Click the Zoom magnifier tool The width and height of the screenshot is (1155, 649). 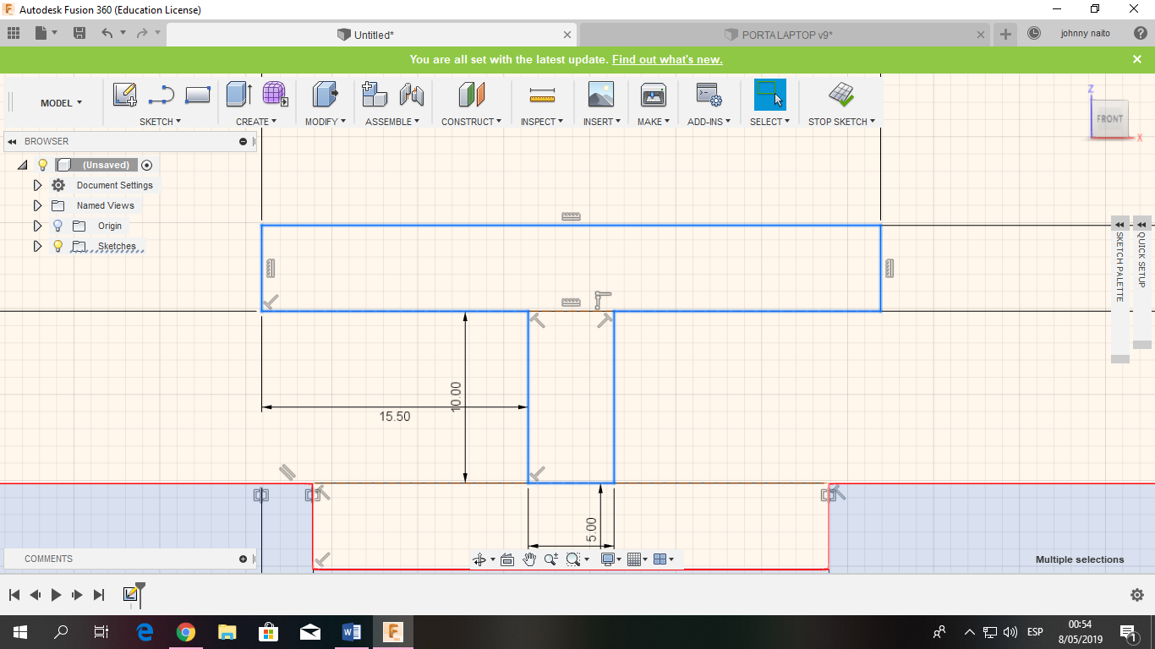[x=551, y=559]
